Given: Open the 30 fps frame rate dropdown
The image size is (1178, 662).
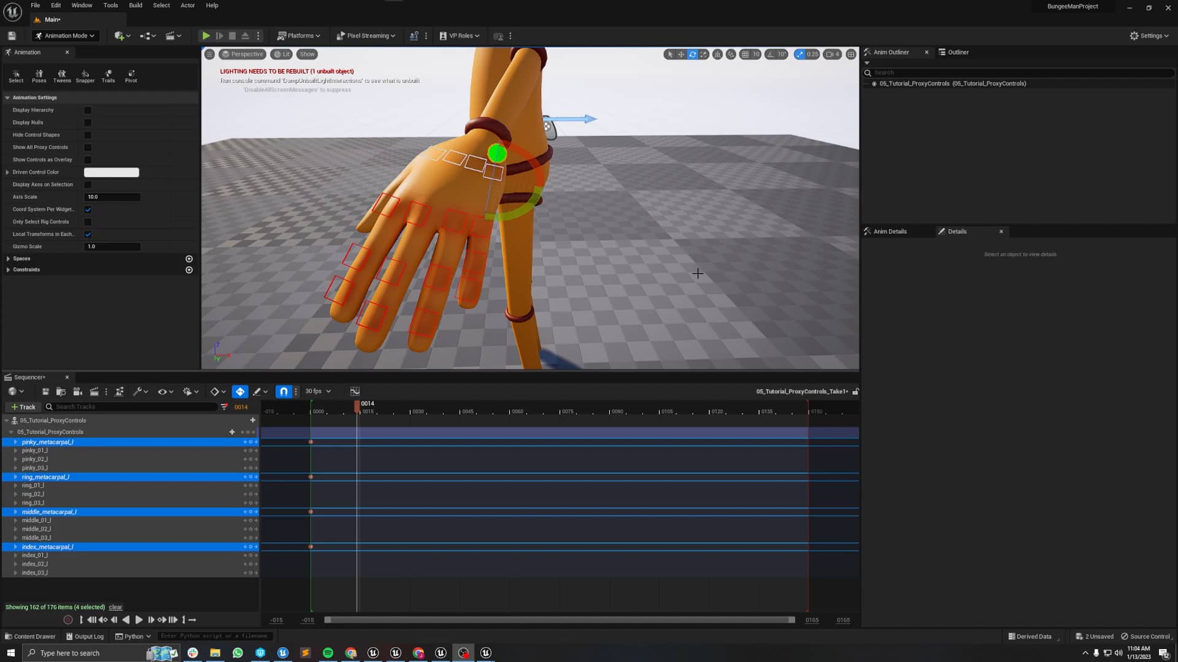Looking at the screenshot, I should coord(318,391).
